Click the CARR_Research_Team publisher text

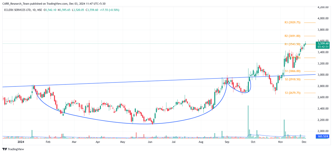pyautogui.click(x=16, y=3)
